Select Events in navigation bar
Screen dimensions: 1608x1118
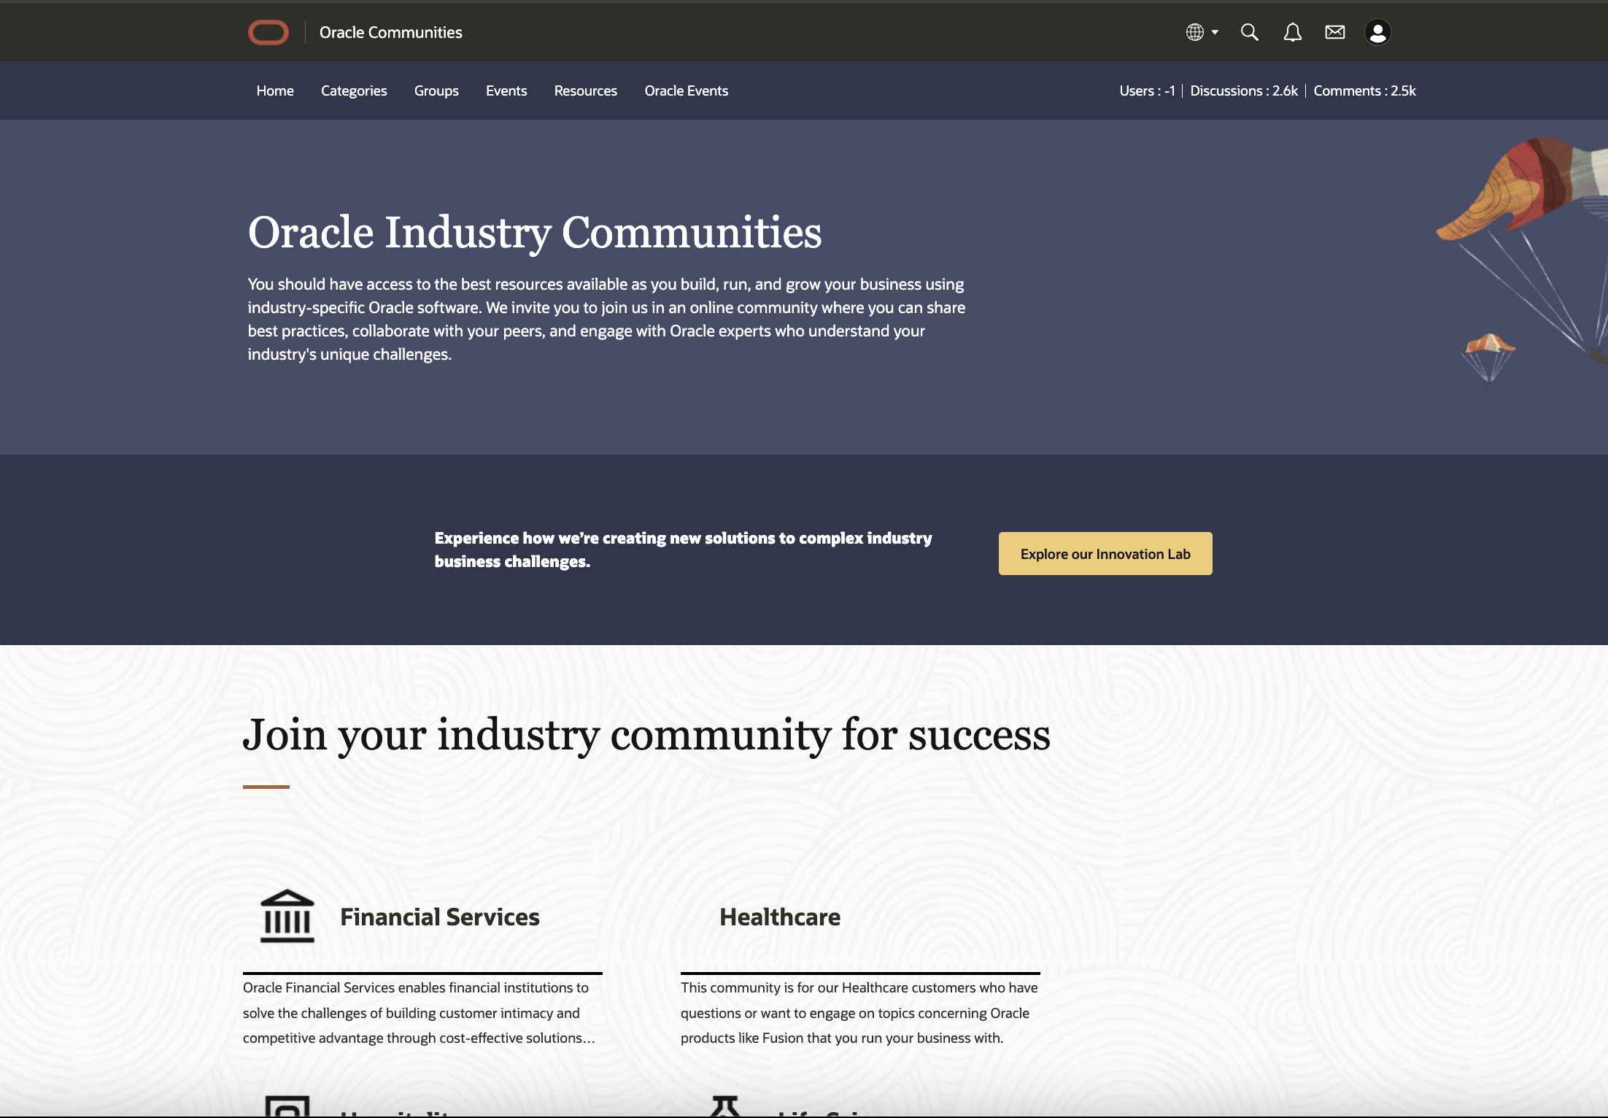pos(506,90)
